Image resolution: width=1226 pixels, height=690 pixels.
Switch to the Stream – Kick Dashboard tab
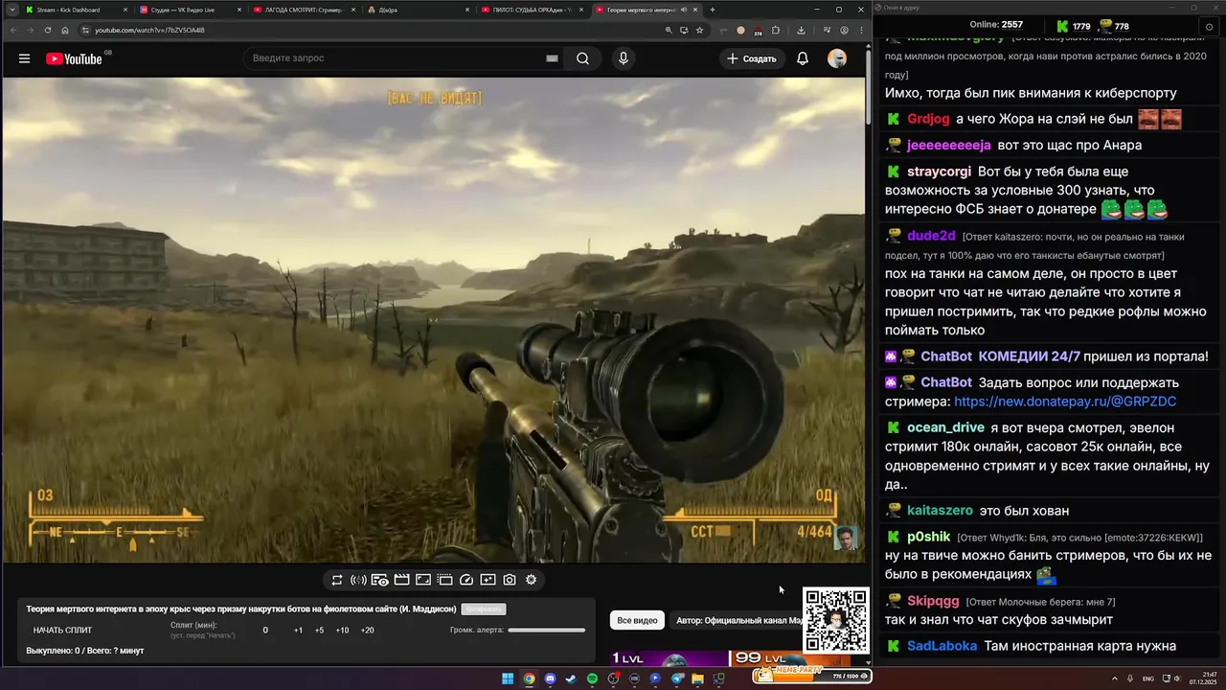[75, 10]
